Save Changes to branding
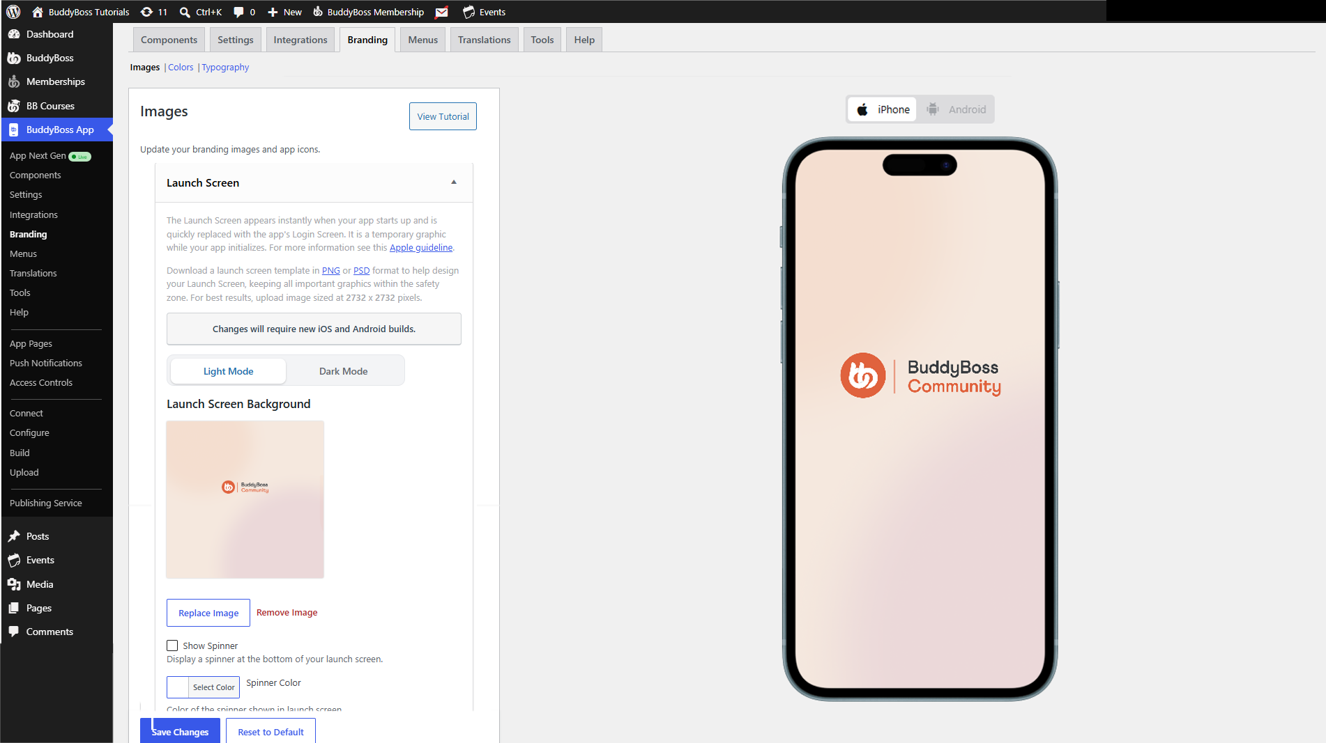 [x=180, y=731]
